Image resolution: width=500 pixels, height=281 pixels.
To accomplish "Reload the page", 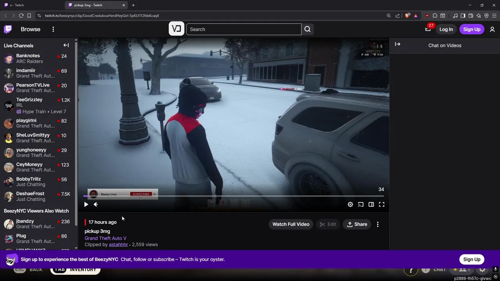I will pos(21,16).
